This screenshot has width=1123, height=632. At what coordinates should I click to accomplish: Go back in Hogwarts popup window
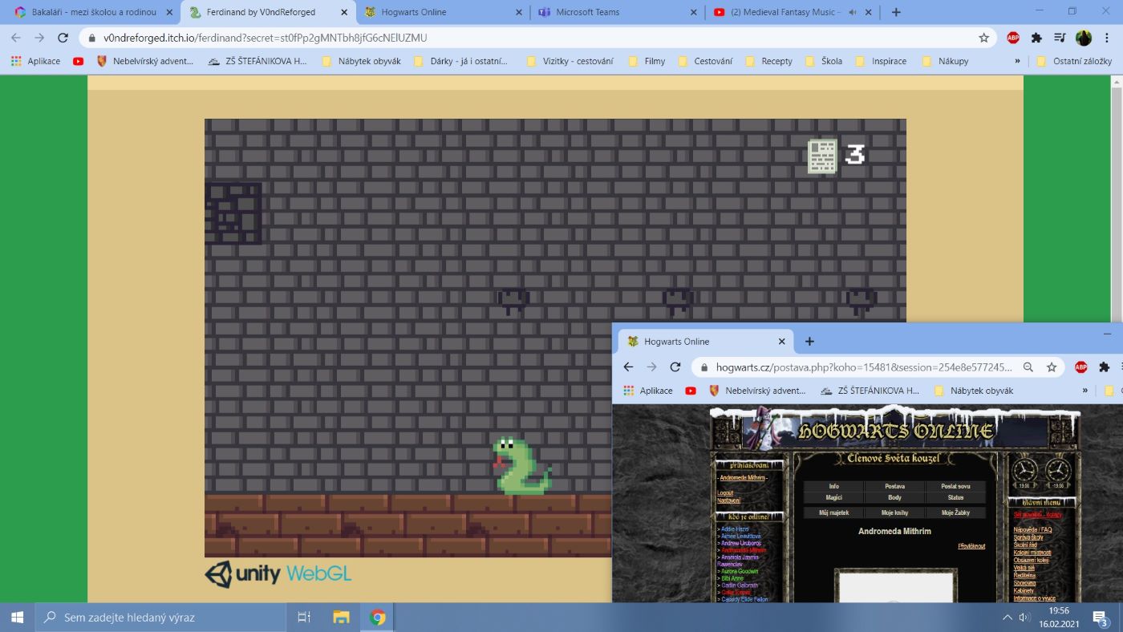point(628,367)
